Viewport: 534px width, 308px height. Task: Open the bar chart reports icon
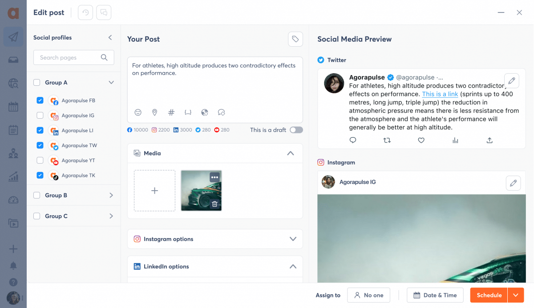coord(13,176)
